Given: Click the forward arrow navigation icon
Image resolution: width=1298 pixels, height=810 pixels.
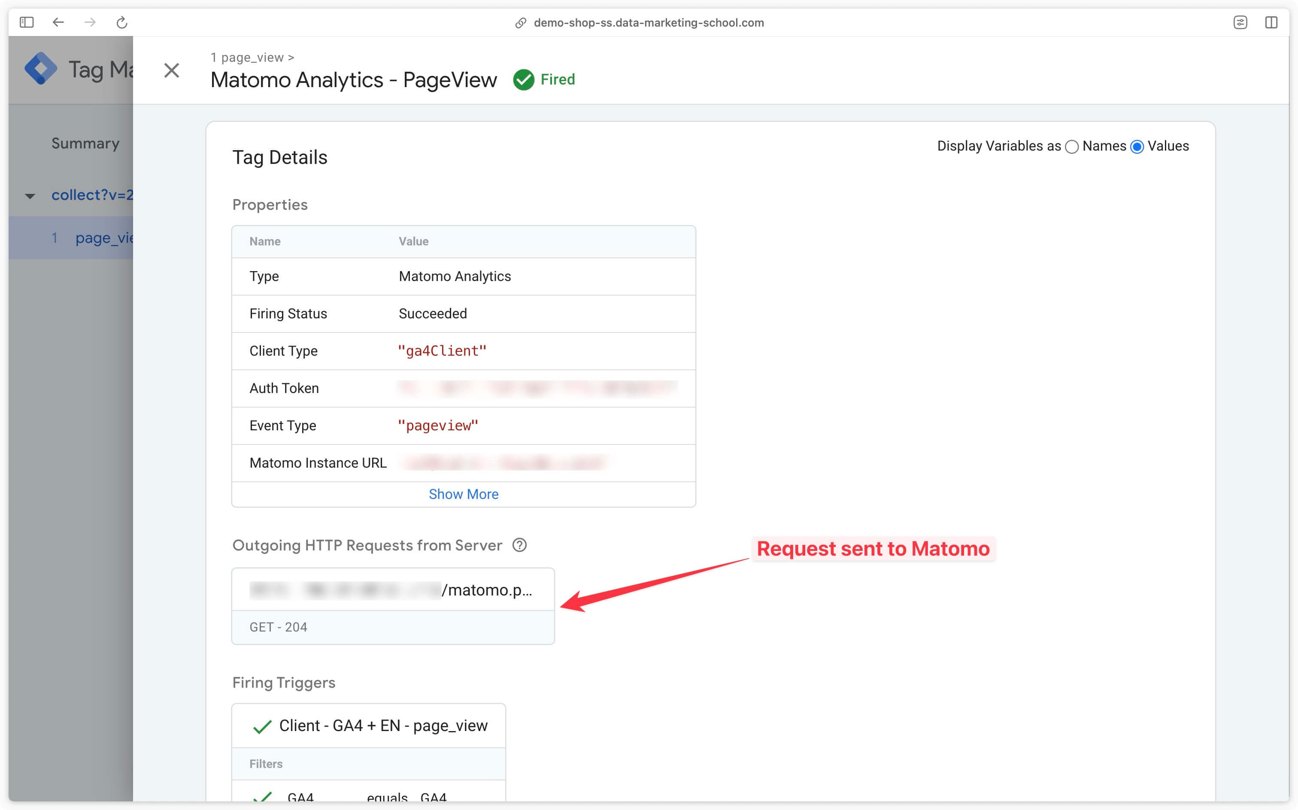Looking at the screenshot, I should pos(89,22).
